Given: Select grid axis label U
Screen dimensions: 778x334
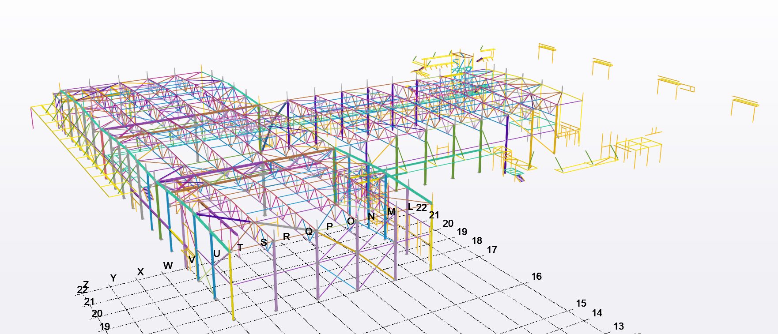Looking at the screenshot, I should 216,254.
